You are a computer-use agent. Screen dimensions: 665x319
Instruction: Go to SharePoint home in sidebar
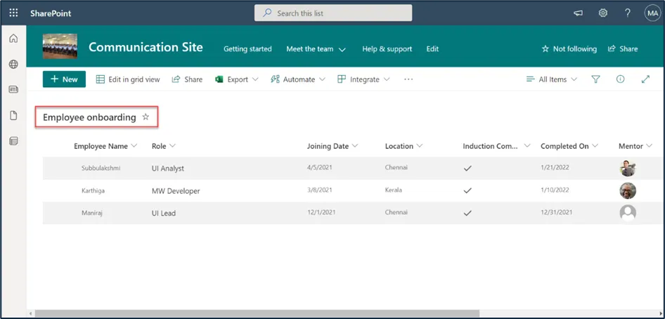[x=13, y=38]
